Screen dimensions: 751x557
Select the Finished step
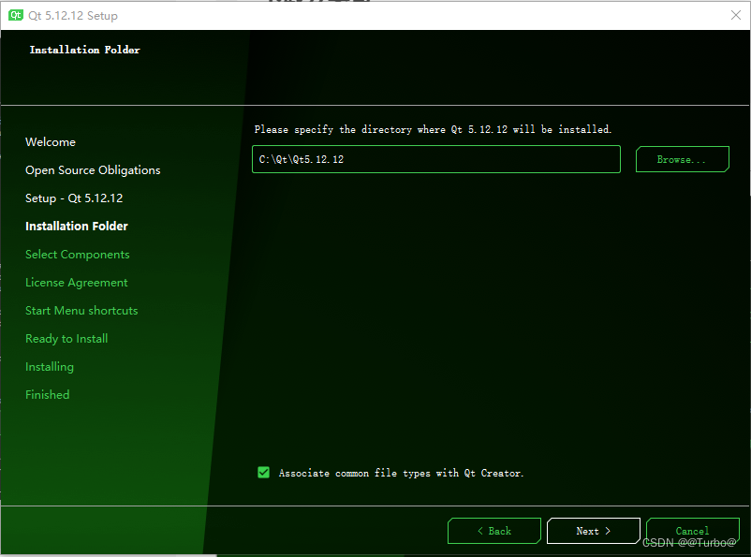tap(48, 395)
